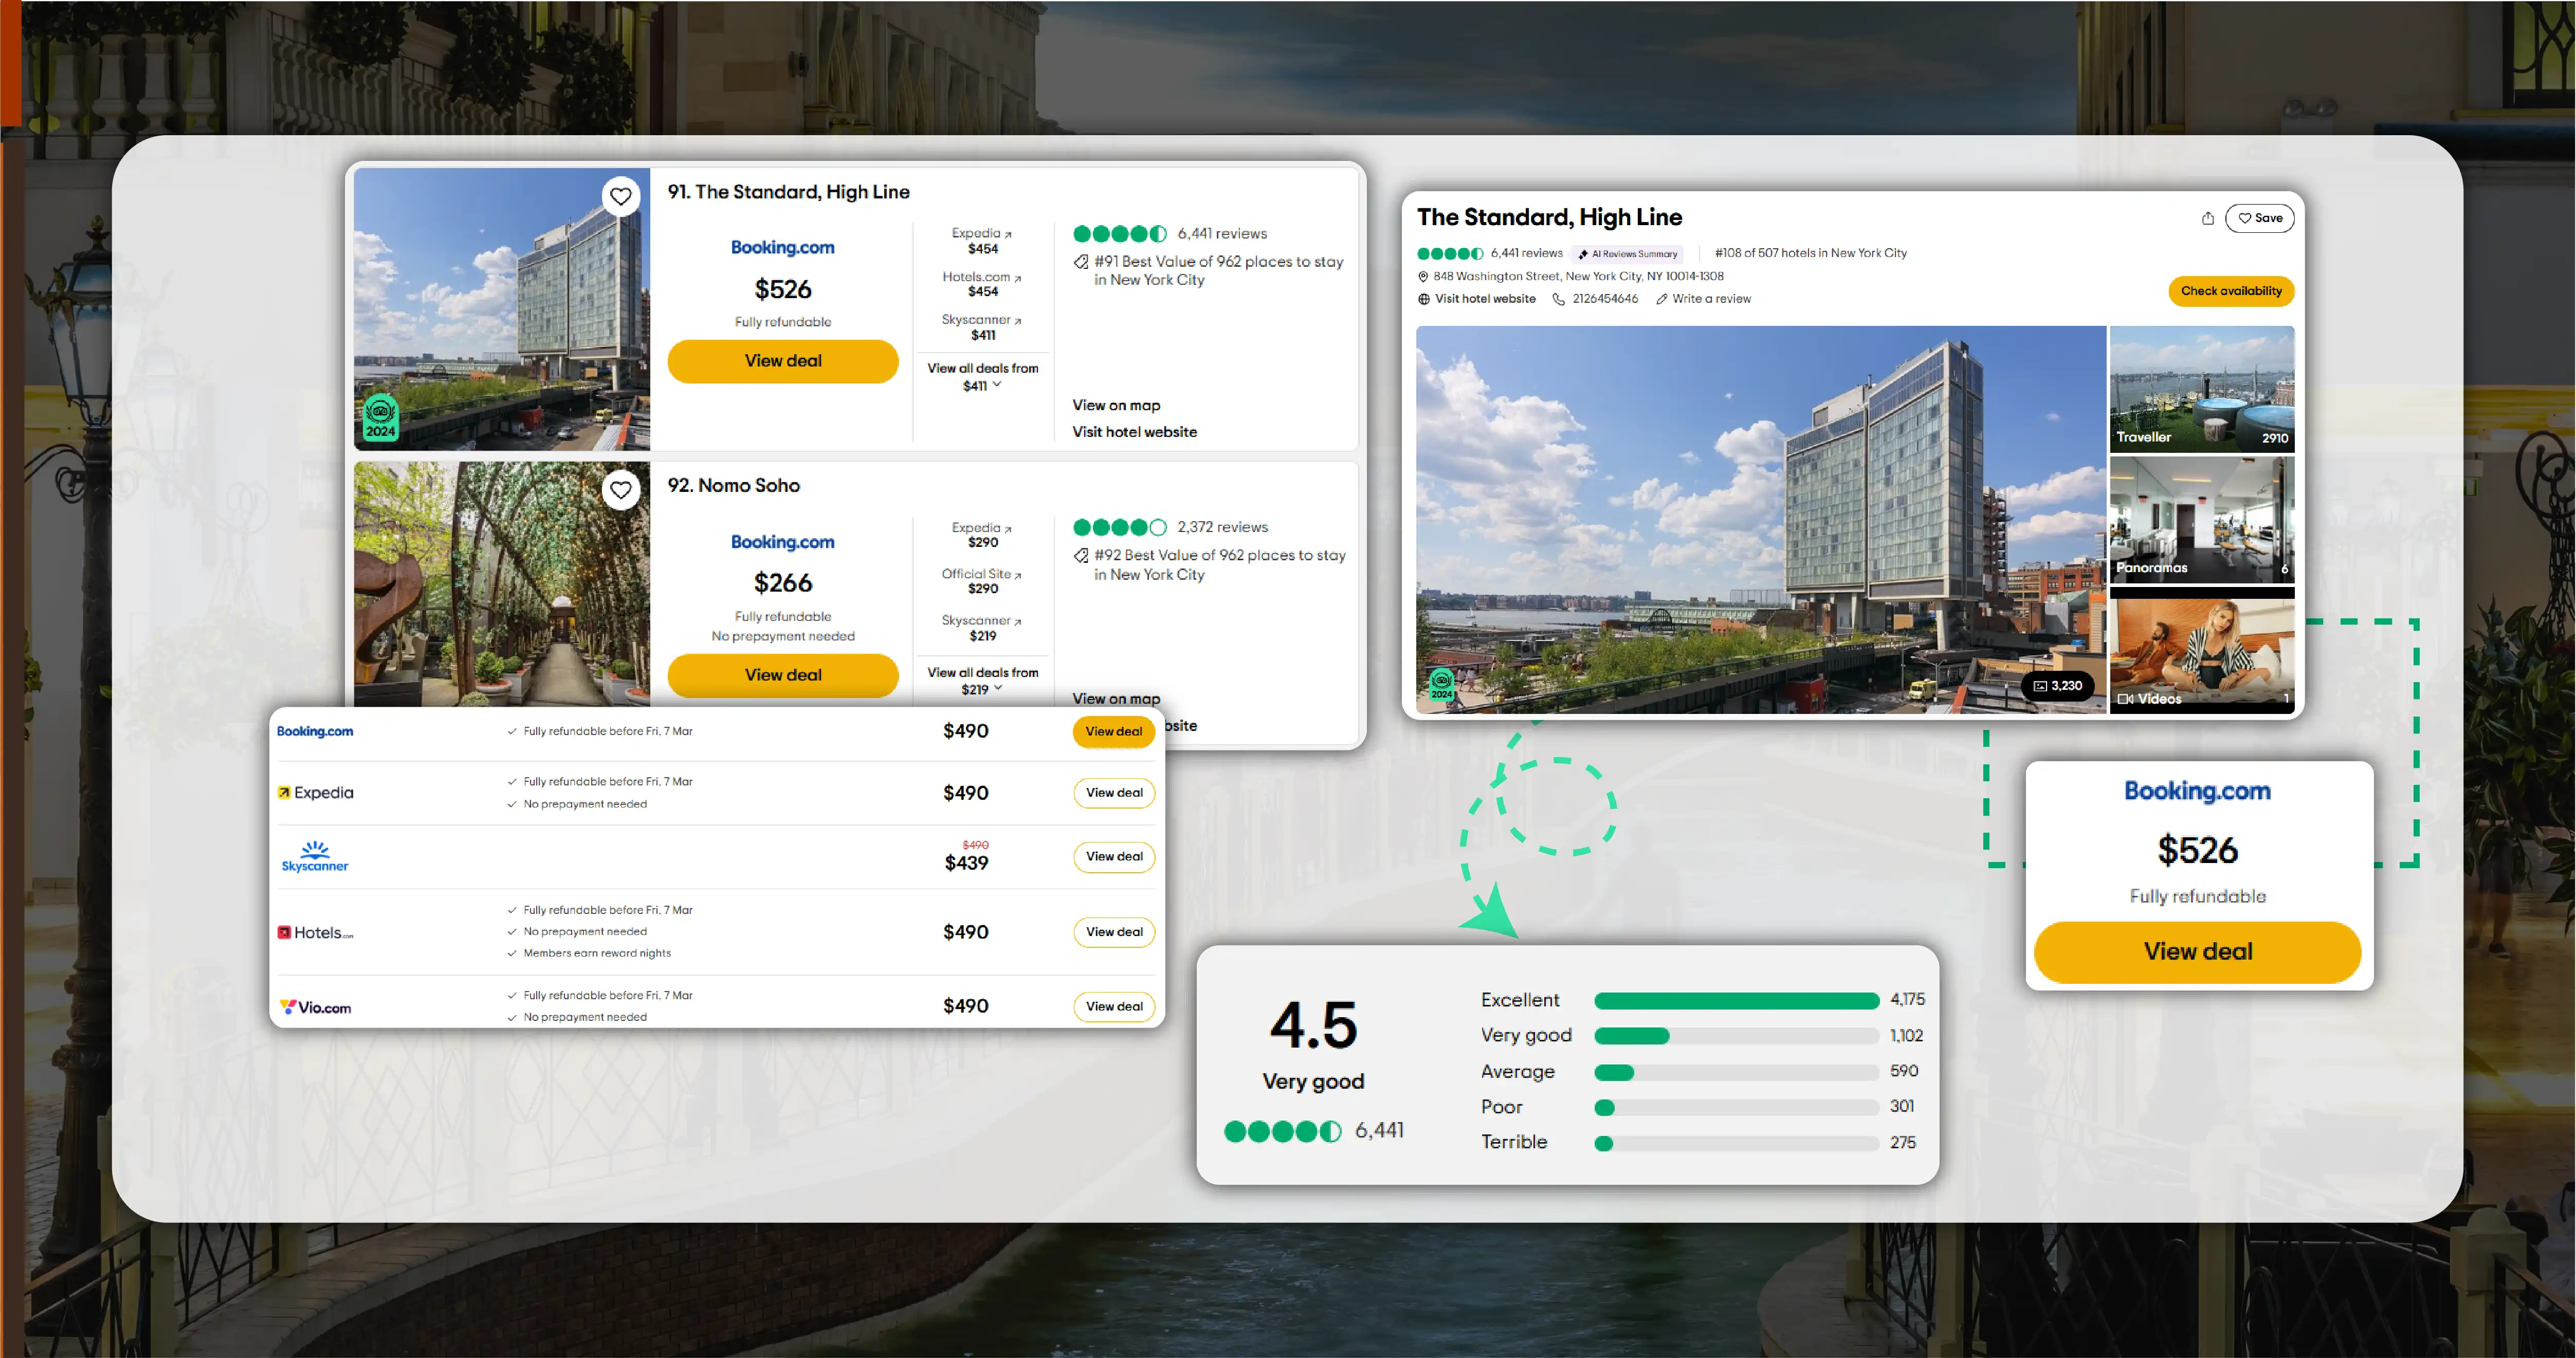Click 6,441 reviews in hotel detail header
2576x1358 pixels.
point(1526,253)
